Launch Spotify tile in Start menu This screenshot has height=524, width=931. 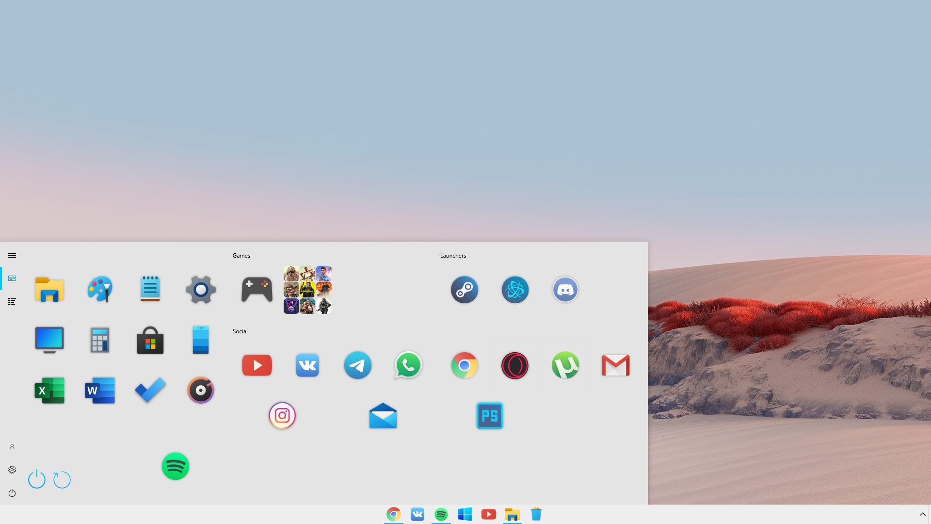175,466
